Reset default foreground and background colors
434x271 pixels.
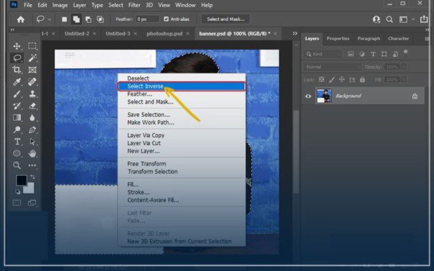coord(17,192)
